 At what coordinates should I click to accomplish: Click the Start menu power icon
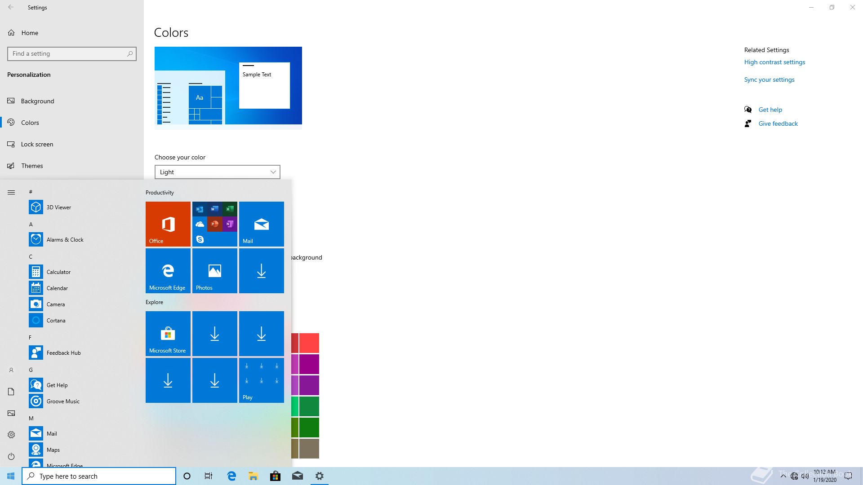11,456
